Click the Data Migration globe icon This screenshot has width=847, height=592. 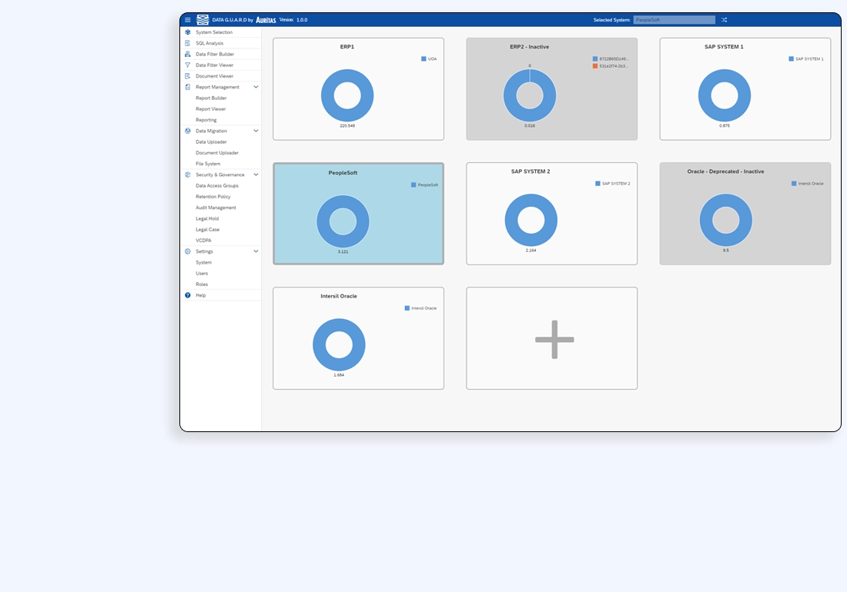click(x=187, y=131)
